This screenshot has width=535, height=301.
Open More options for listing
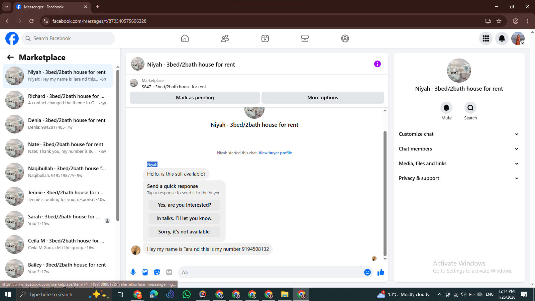tap(323, 98)
